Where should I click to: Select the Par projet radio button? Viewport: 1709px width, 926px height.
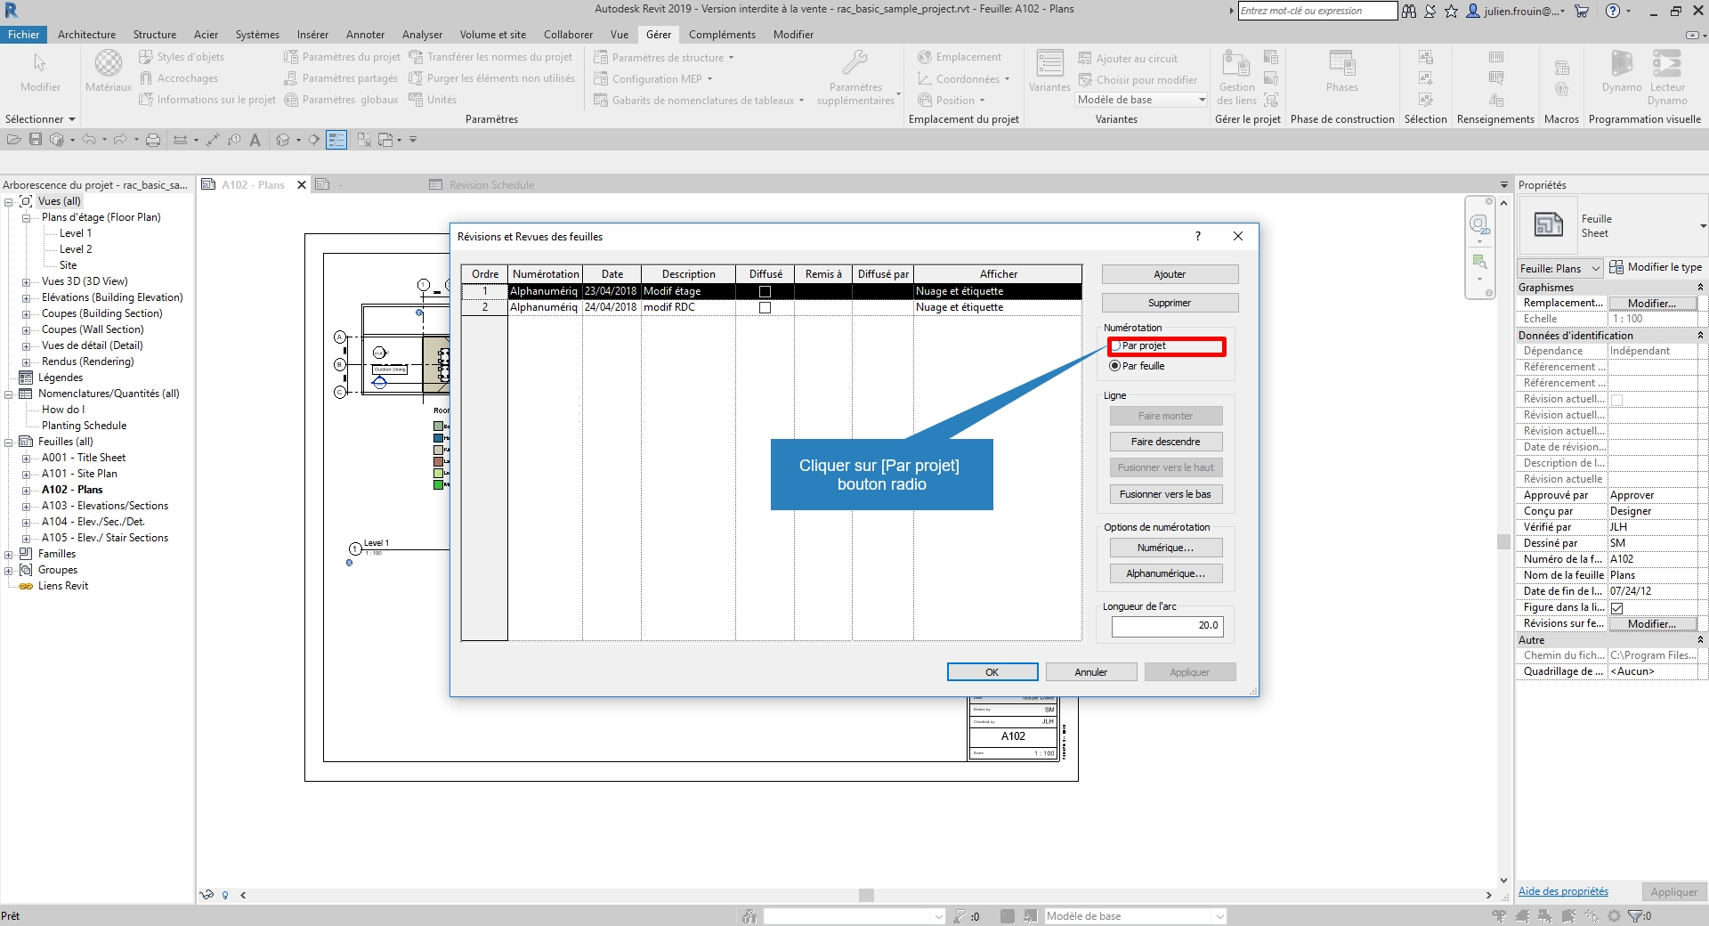coord(1116,345)
